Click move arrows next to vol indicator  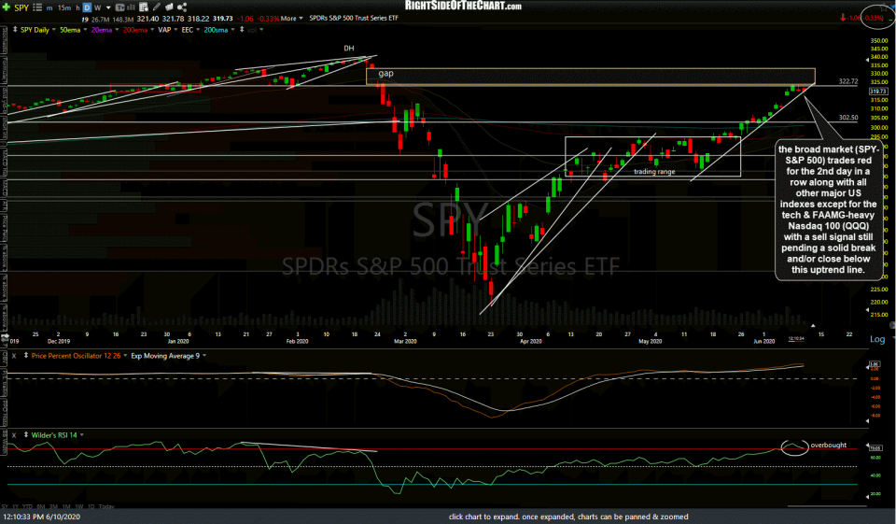tap(242, 30)
